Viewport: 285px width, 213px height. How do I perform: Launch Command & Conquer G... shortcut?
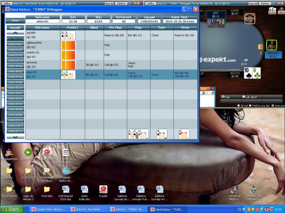click(254, 193)
